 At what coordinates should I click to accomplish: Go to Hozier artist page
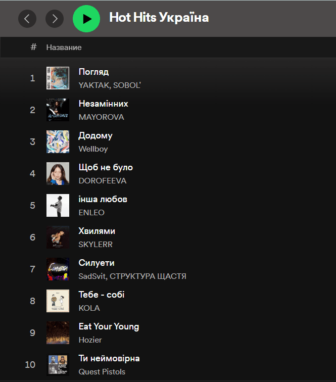coord(90,340)
